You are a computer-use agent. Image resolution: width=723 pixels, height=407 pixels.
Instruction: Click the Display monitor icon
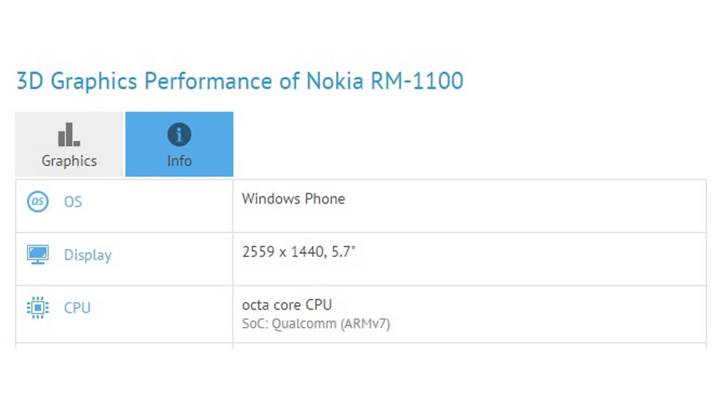(37, 254)
